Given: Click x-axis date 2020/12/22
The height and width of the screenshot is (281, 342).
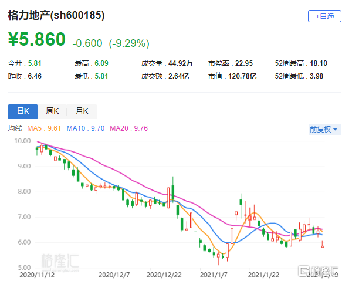Looking at the screenshot, I should 164,275.
